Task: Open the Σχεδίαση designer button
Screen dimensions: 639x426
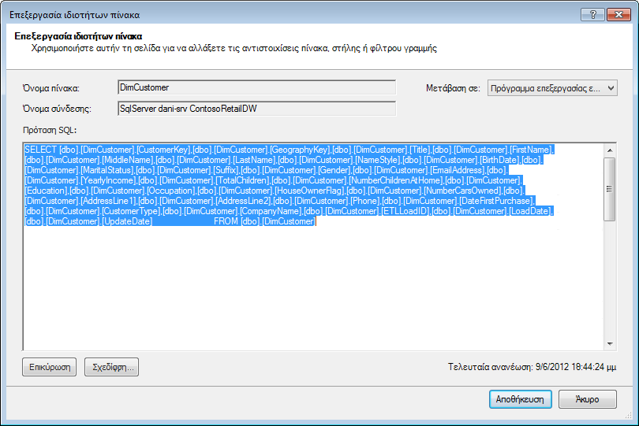Action: 112,367
